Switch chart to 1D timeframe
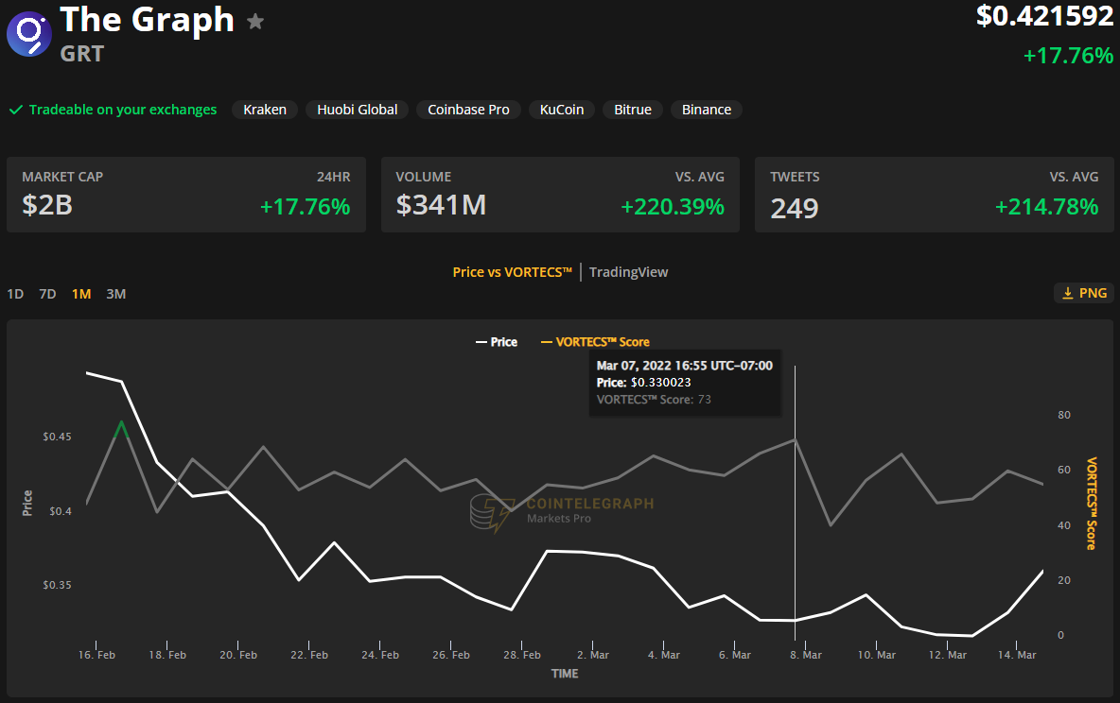 [15, 294]
